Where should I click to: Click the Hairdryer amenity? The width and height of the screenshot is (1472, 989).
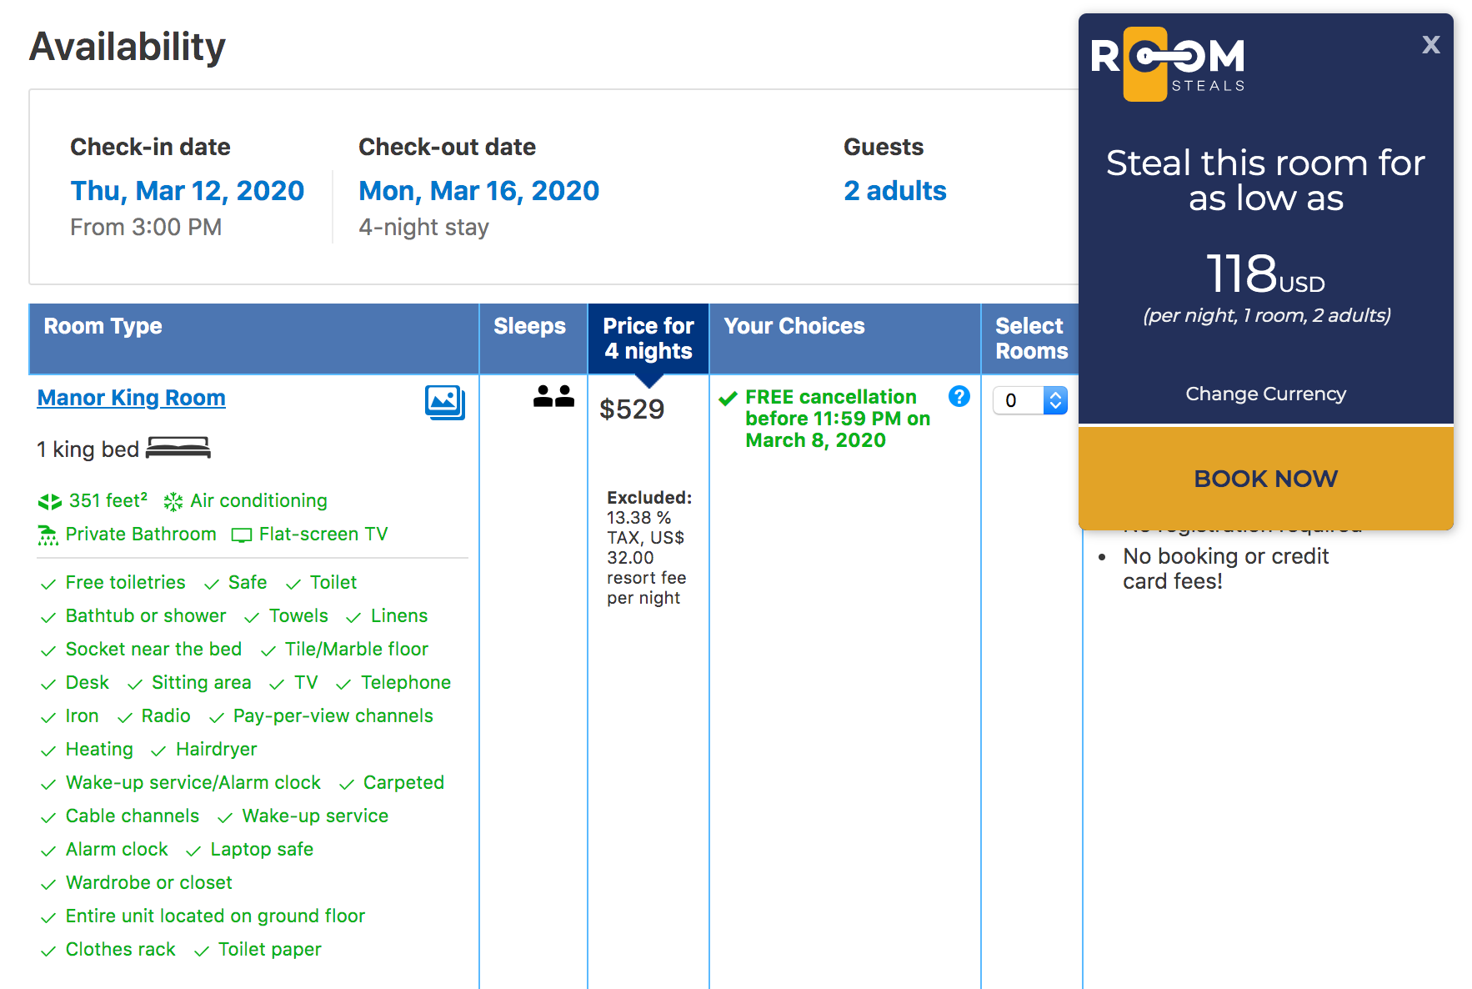pos(216,749)
